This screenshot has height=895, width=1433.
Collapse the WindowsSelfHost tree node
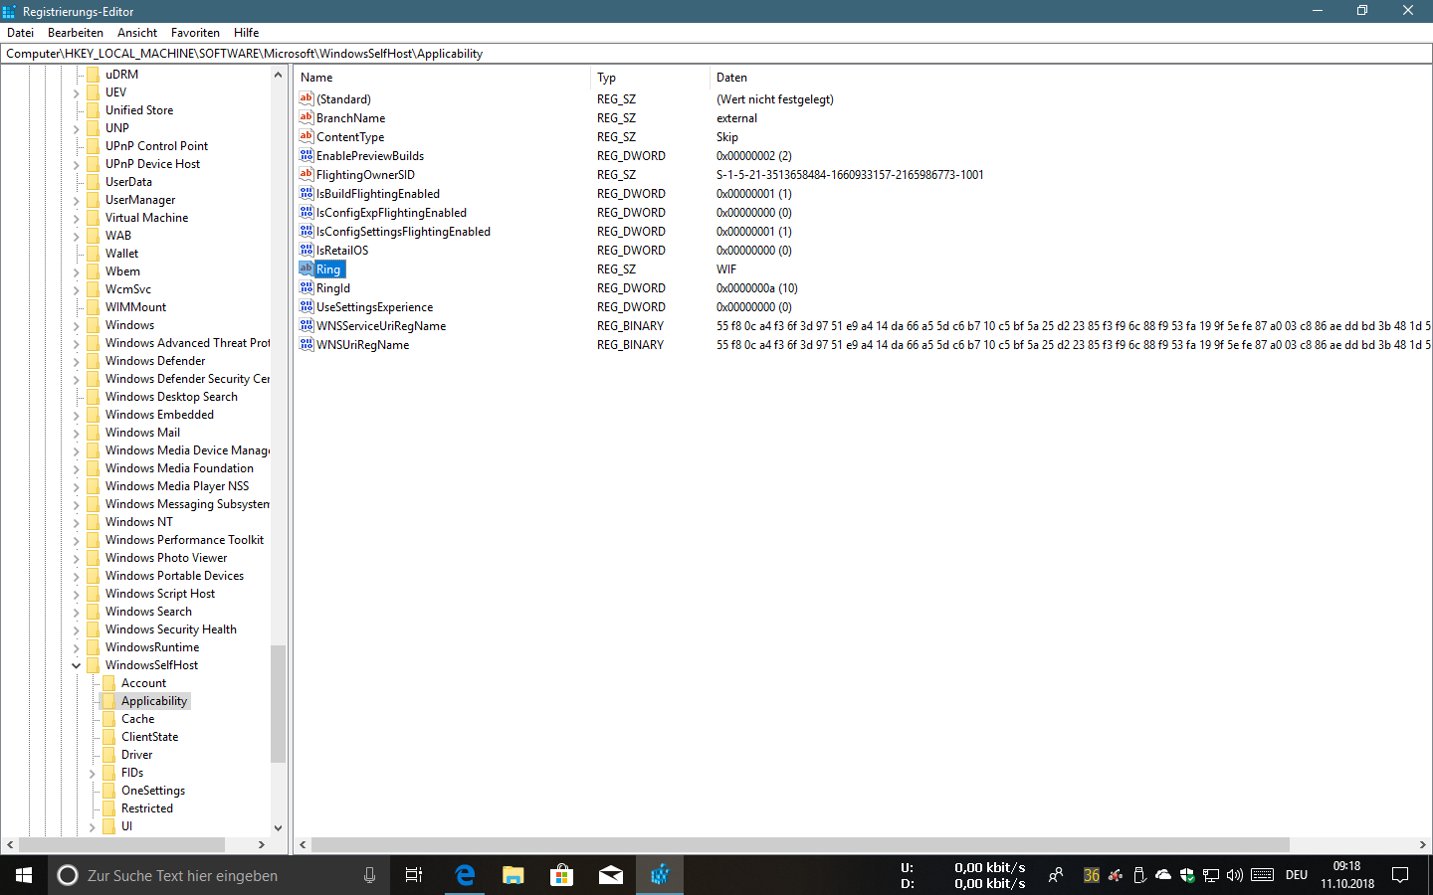coord(77,665)
